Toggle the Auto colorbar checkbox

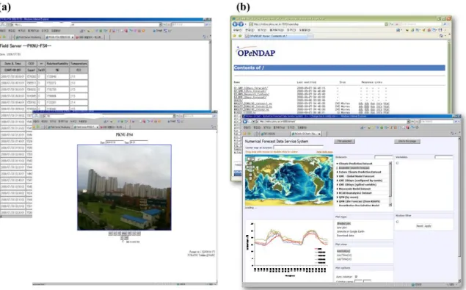[x=356, y=277]
